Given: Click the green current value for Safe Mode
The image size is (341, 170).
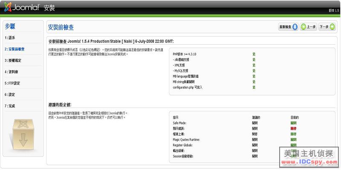Looking at the screenshot, I should click(x=293, y=123).
